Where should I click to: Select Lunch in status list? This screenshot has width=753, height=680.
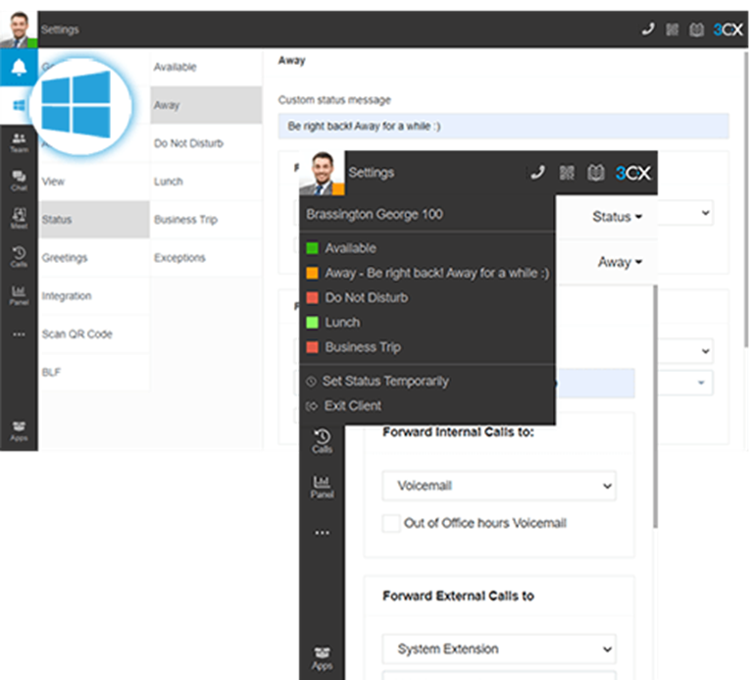click(206, 182)
